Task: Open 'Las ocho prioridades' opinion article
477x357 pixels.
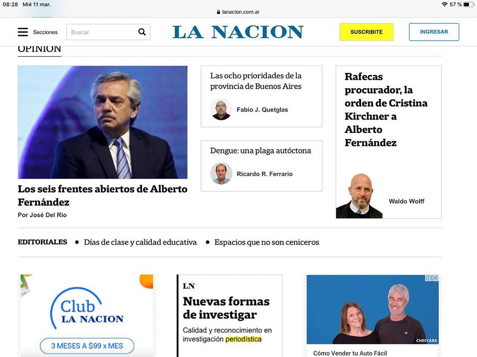Action: tap(256, 81)
